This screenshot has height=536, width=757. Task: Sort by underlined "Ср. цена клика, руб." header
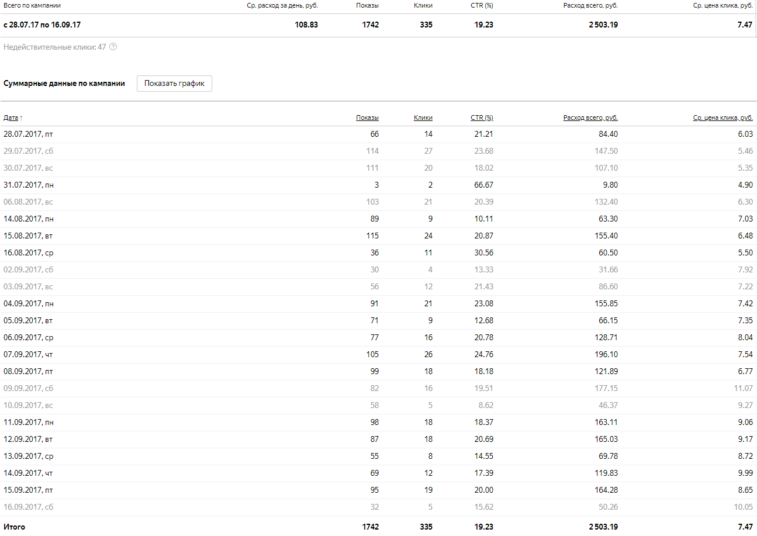tap(723, 117)
